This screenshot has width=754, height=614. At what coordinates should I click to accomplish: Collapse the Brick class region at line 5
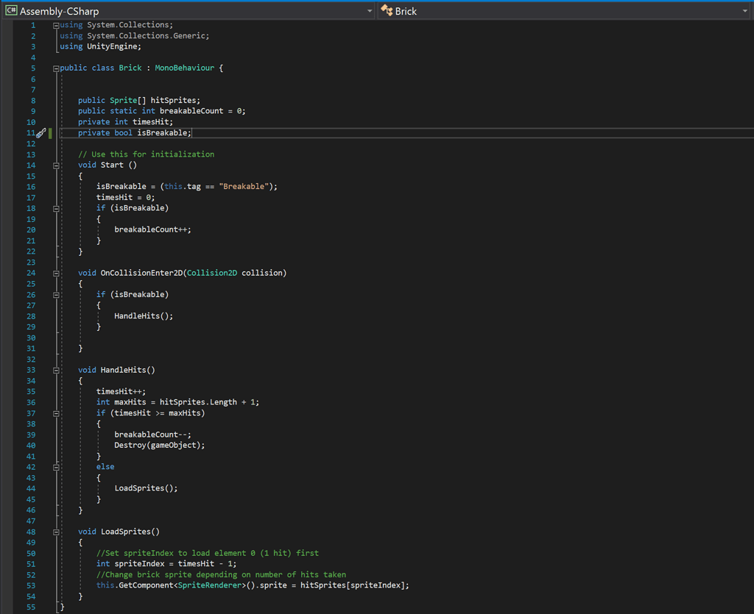click(x=56, y=68)
